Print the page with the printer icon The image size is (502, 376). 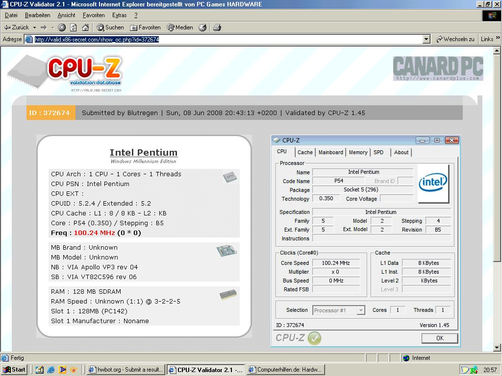pyautogui.click(x=217, y=27)
